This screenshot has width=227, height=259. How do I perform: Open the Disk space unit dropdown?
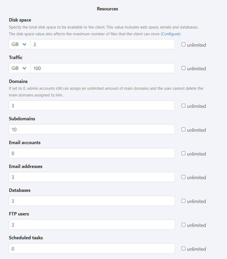[x=20, y=44]
